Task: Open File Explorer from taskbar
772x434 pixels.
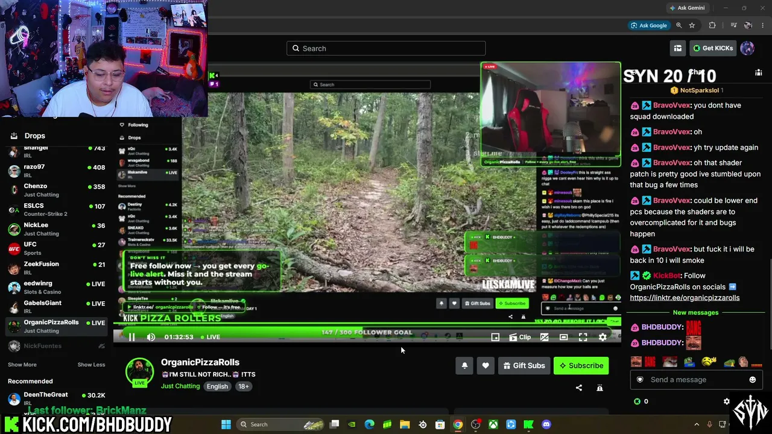Action: pyautogui.click(x=405, y=424)
